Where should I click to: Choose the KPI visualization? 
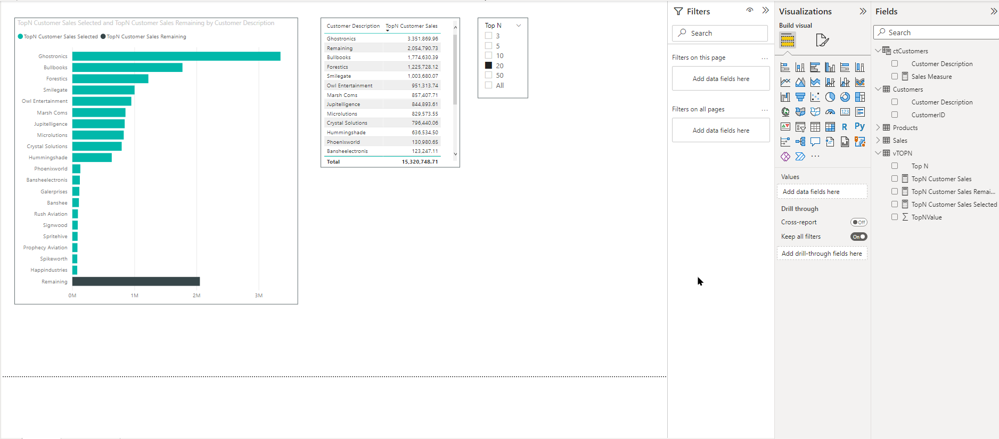785,127
